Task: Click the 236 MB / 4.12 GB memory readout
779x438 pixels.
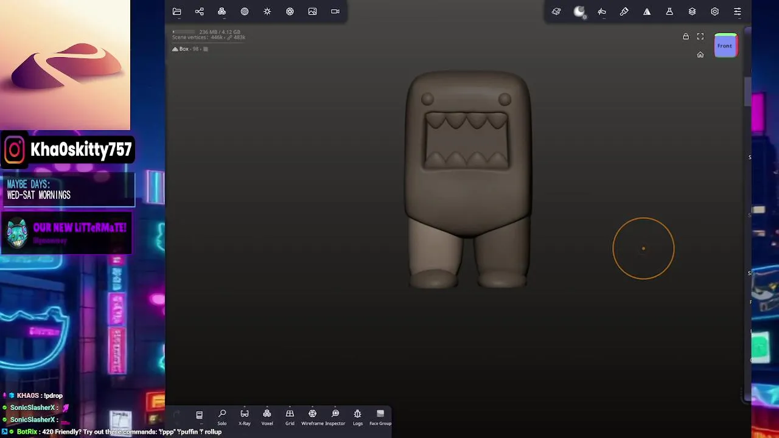Action: tap(220, 32)
